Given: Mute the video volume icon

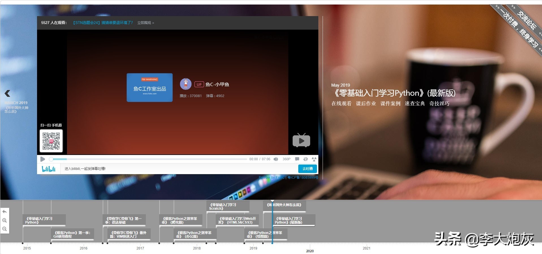Looking at the screenshot, I should click(x=276, y=159).
